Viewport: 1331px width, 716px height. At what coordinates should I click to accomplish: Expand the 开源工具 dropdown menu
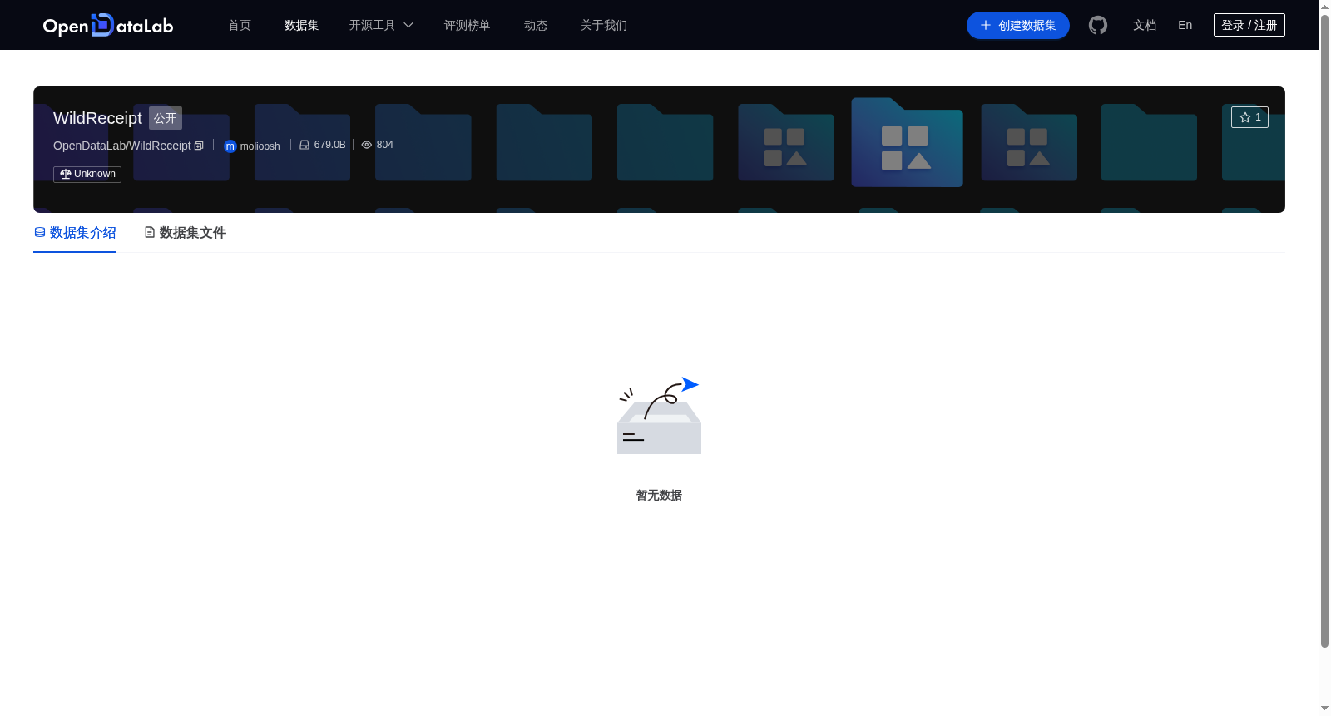pyautogui.click(x=381, y=25)
